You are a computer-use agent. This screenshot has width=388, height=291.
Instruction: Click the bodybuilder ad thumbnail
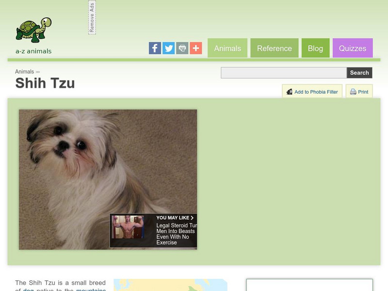point(128,227)
